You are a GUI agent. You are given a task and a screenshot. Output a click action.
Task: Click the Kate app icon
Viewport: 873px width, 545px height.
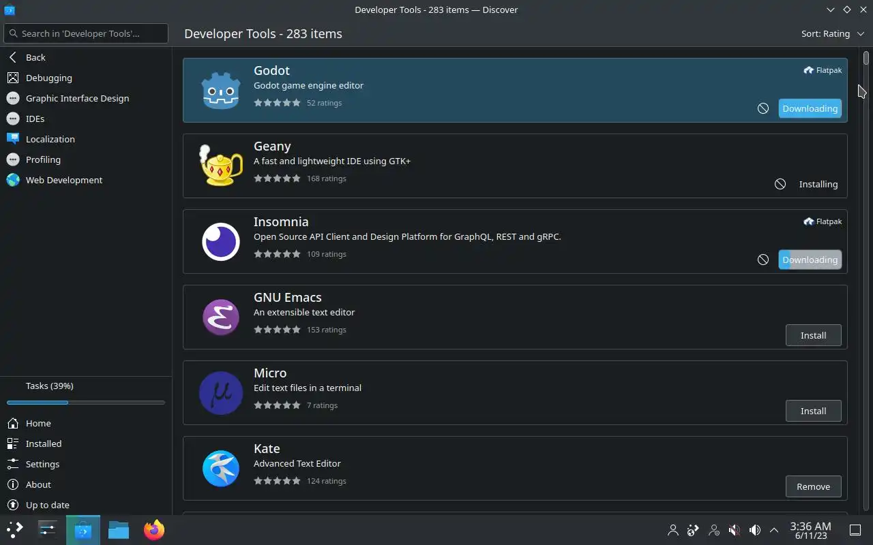pos(221,468)
